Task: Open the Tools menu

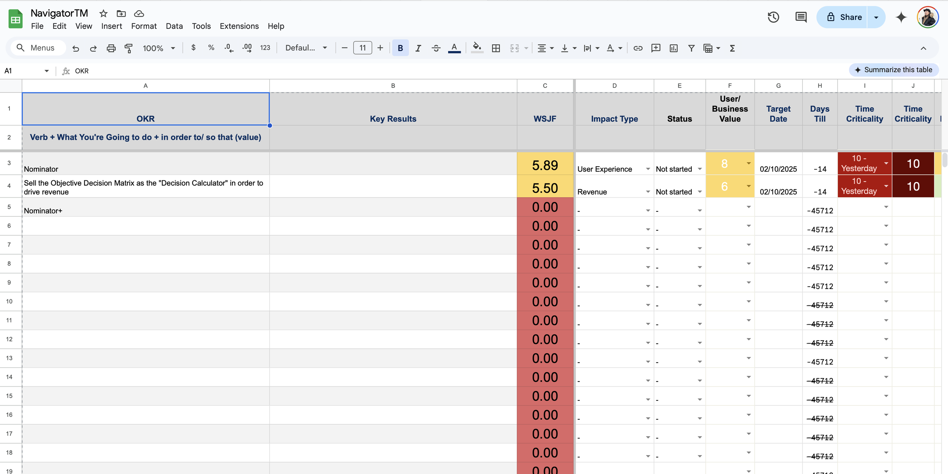Action: pyautogui.click(x=201, y=26)
